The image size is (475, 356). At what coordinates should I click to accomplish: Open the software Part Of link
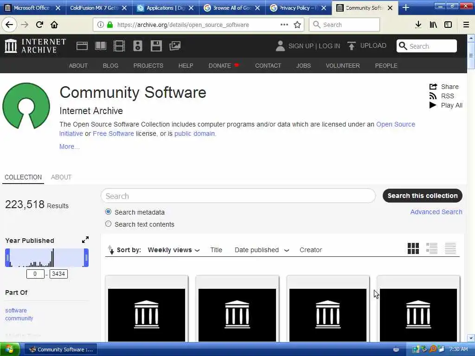(x=16, y=310)
